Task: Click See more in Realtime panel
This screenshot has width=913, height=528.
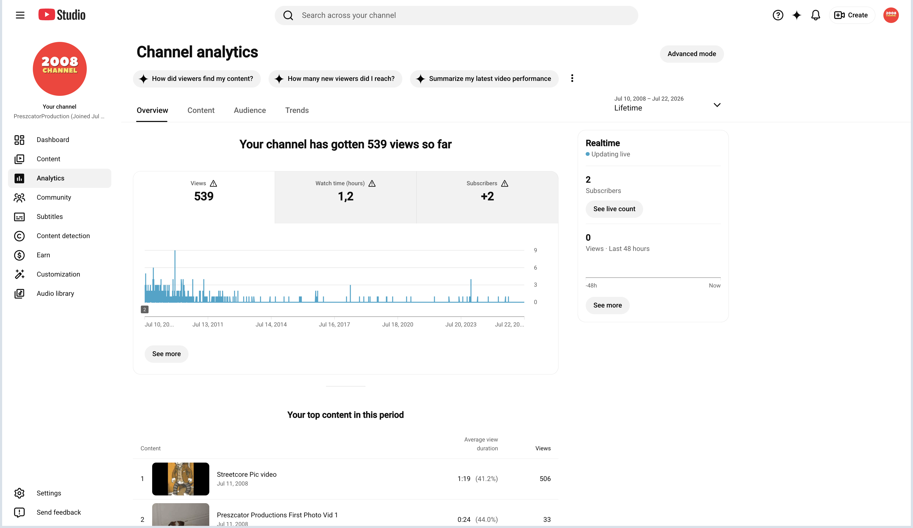Action: (607, 305)
